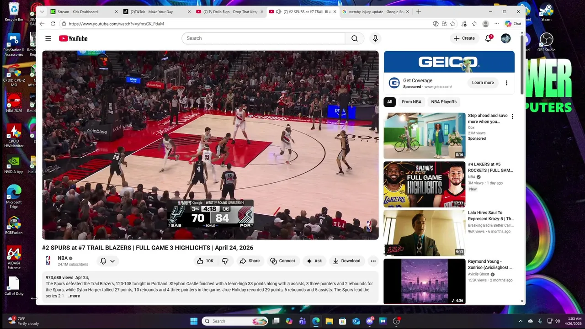This screenshot has width=585, height=329.
Task: Start voice search with the microphone icon
Action: click(x=375, y=38)
